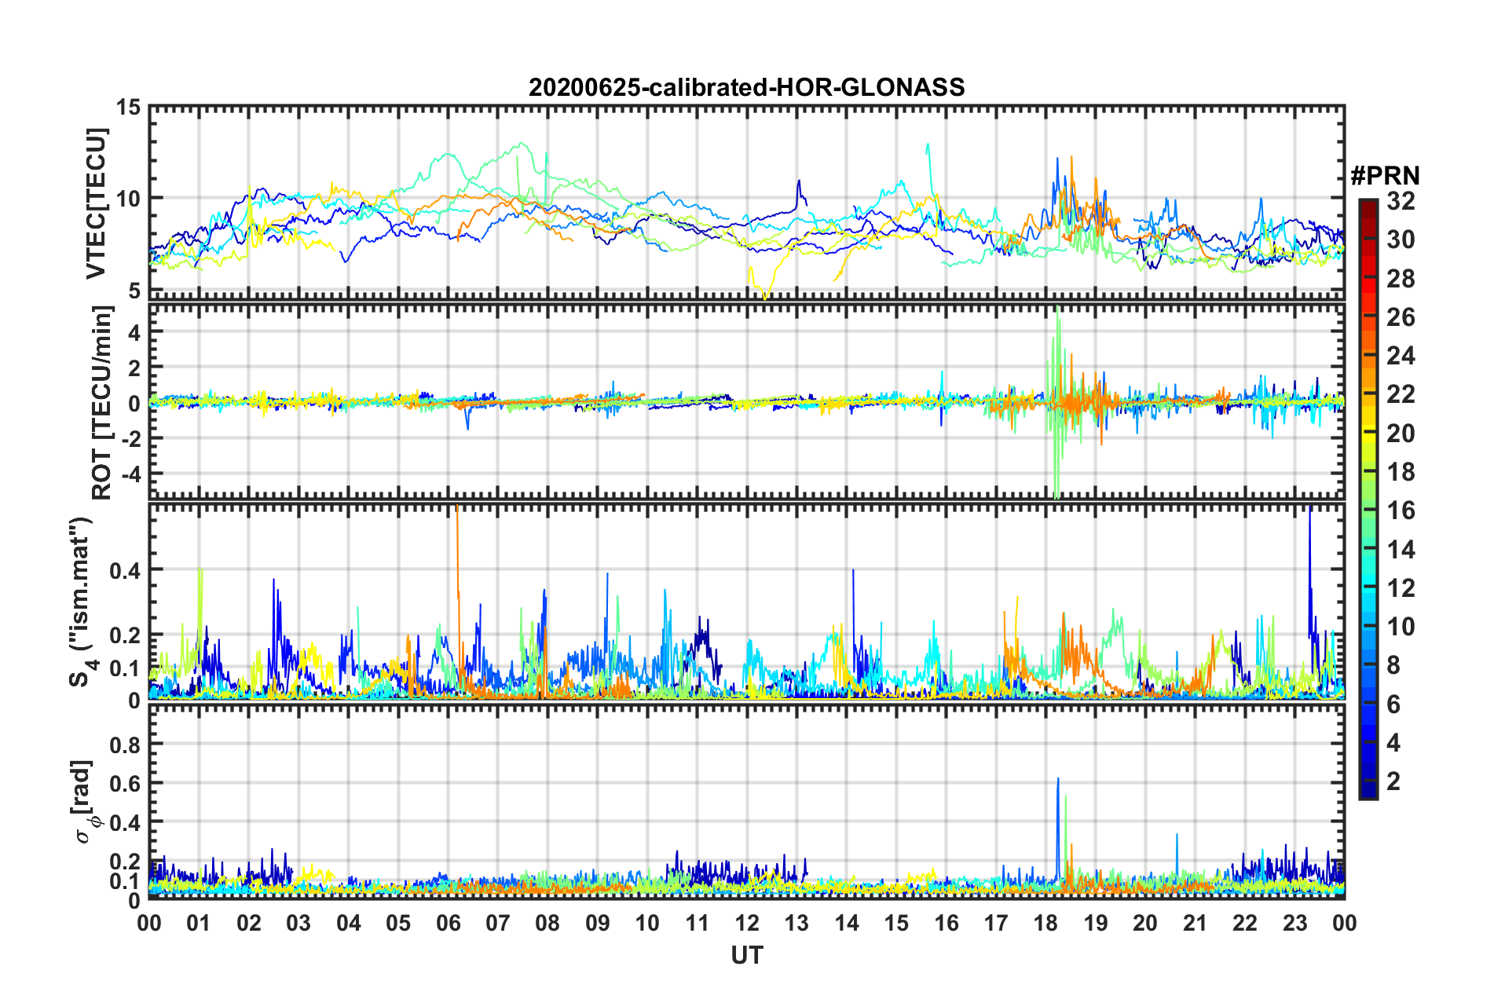Screen dimensions: 1494x999
Task: Click the #PRN rainbow colorbar strip
Action: point(1368,499)
